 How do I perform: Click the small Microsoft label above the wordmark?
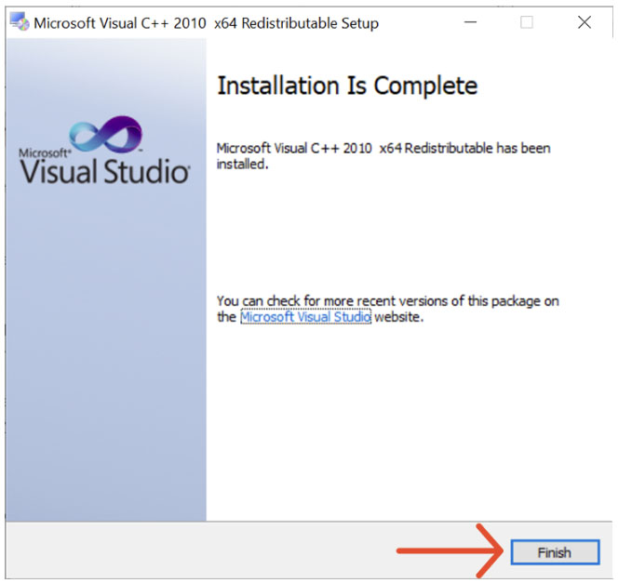(44, 151)
